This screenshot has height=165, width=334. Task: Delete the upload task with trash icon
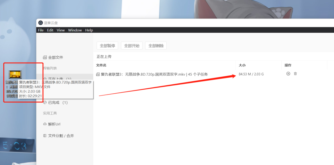(295, 74)
